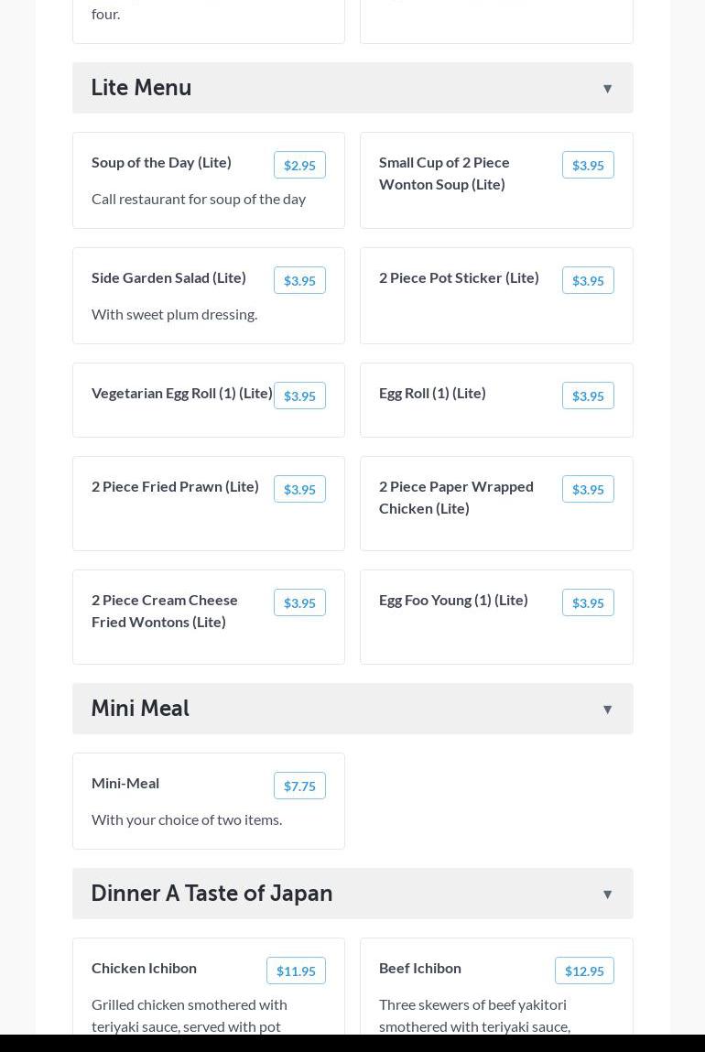Collapse Dinner A Taste of Japan arrow
This screenshot has height=1052, width=705.
(607, 895)
